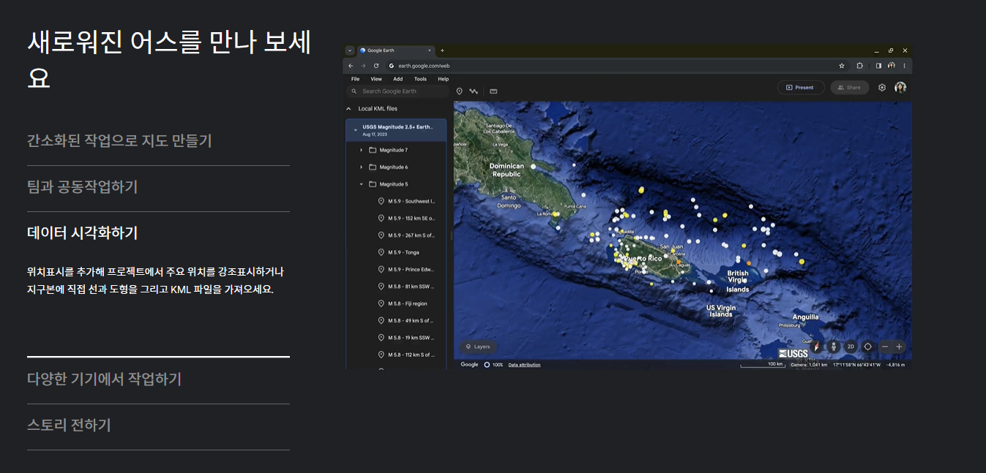Screen dimensions: 986x473
Task: Click the pin icon beside M 5.9 - Tonga
Action: (x=381, y=252)
